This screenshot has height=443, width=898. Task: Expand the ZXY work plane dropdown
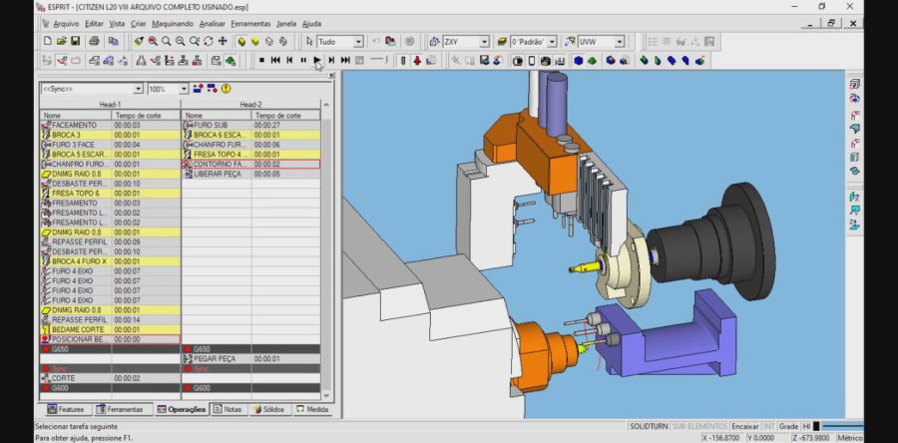[x=484, y=42]
